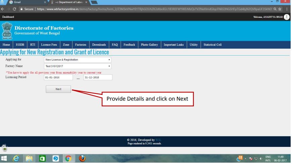Open the Licence Fees menu item
This screenshot has width=292, height=164.
click(x=49, y=45)
